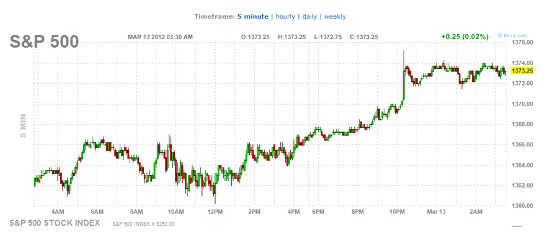
Task: Click the MAR 13 2012 03:30 AM timestamp
Action: point(160,37)
